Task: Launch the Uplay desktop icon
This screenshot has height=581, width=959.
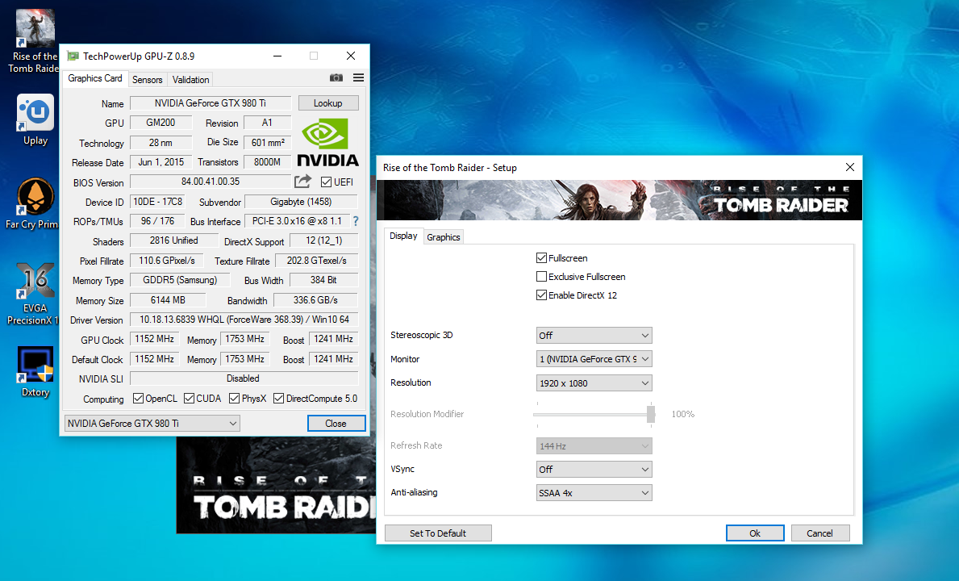Action: 35,120
